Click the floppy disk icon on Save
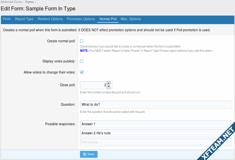 [x=85, y=154]
